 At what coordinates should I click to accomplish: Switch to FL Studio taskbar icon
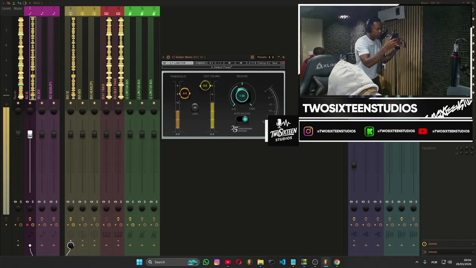pos(326,262)
